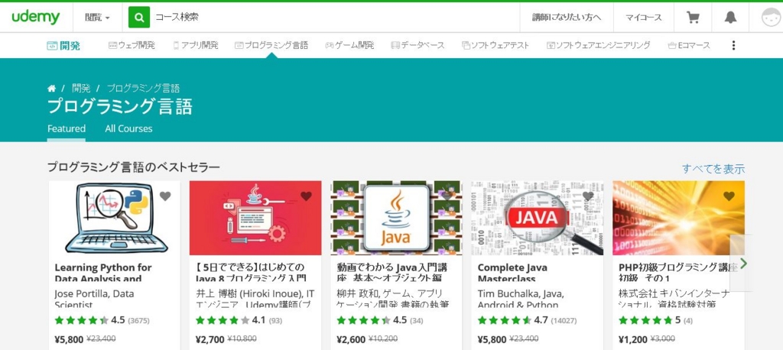Open the ソフトウェアテスト category
Screen dimensions: 783x350
tap(495, 45)
